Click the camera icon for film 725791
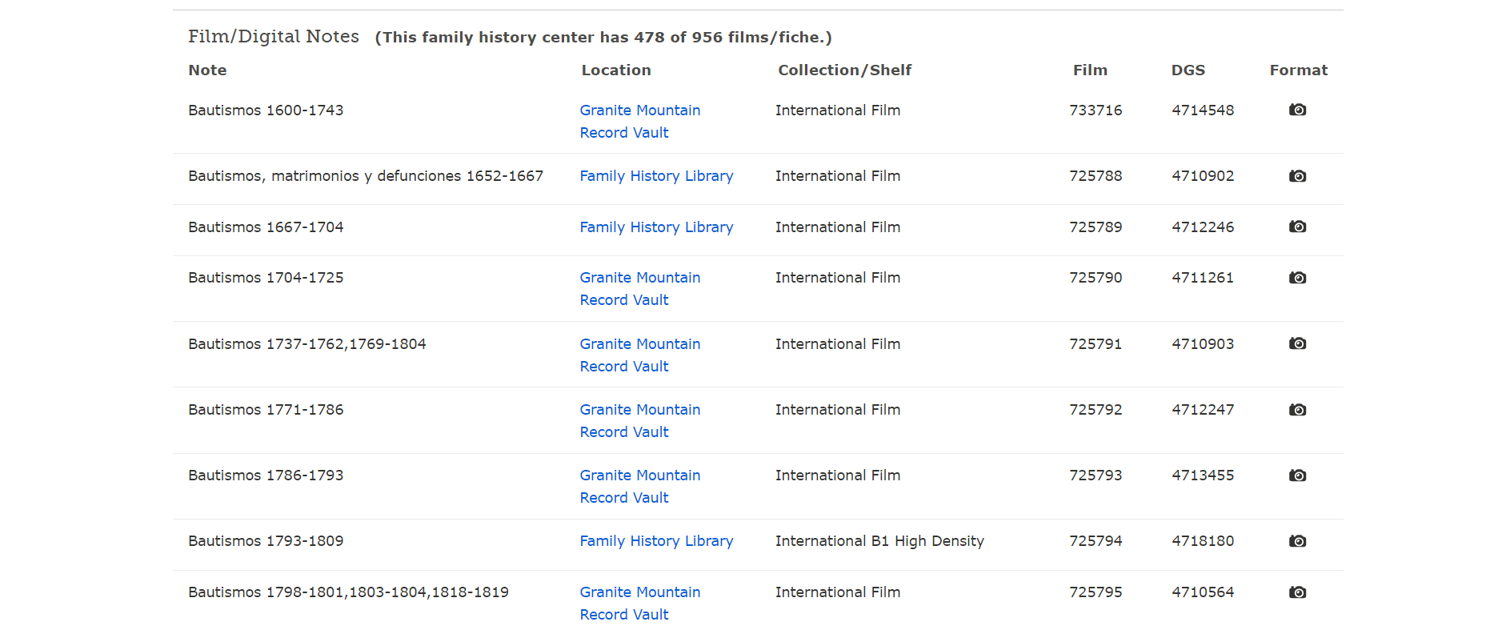This screenshot has width=1510, height=634. (x=1297, y=343)
